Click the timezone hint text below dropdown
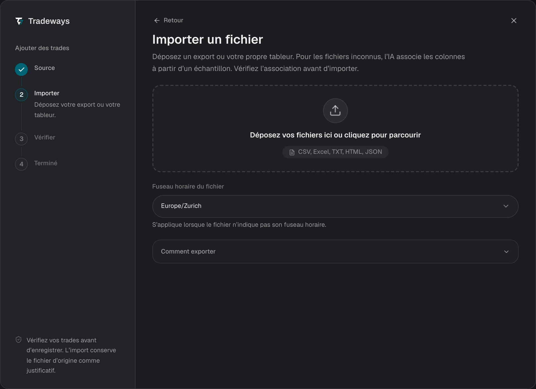Image resolution: width=536 pixels, height=389 pixels. [239, 225]
